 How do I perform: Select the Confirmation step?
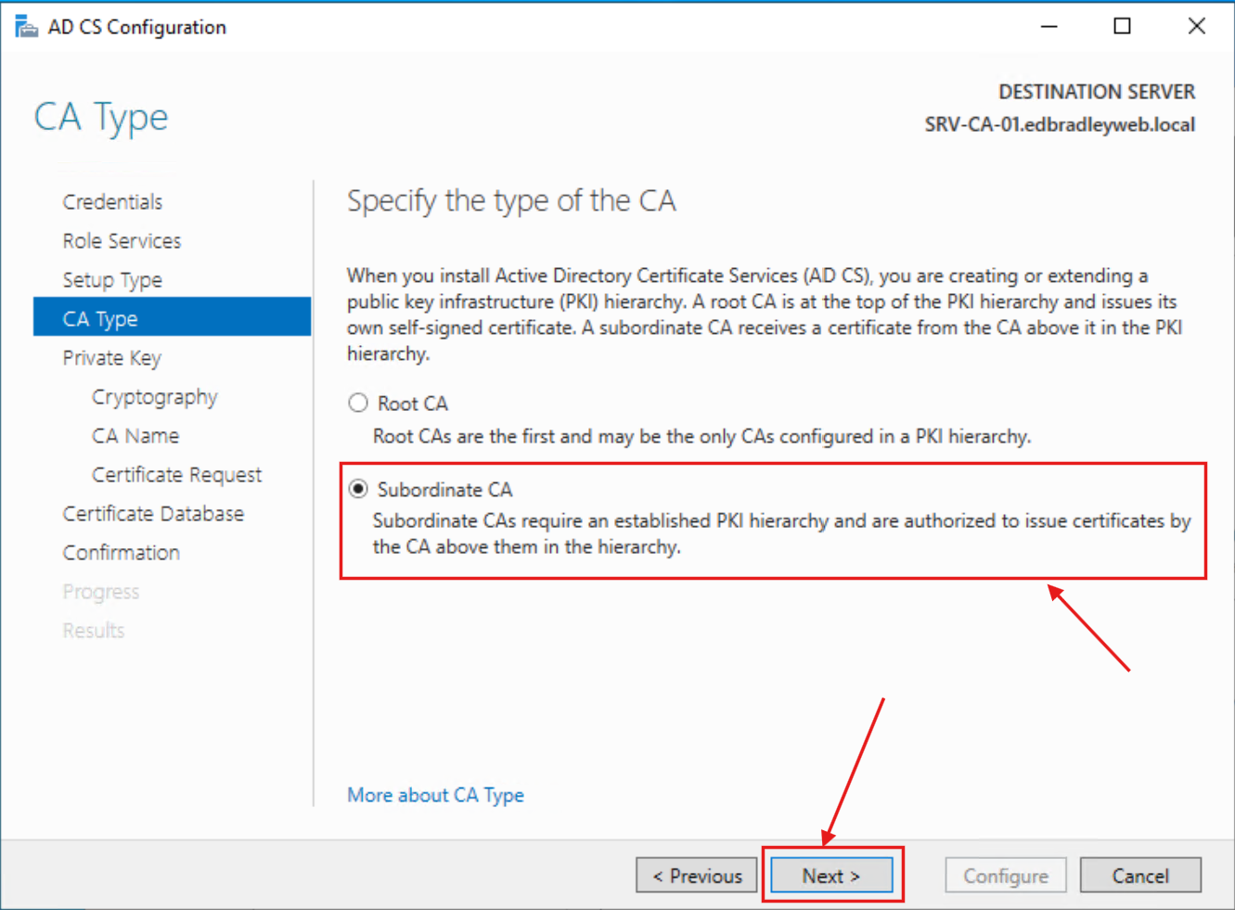(x=121, y=552)
